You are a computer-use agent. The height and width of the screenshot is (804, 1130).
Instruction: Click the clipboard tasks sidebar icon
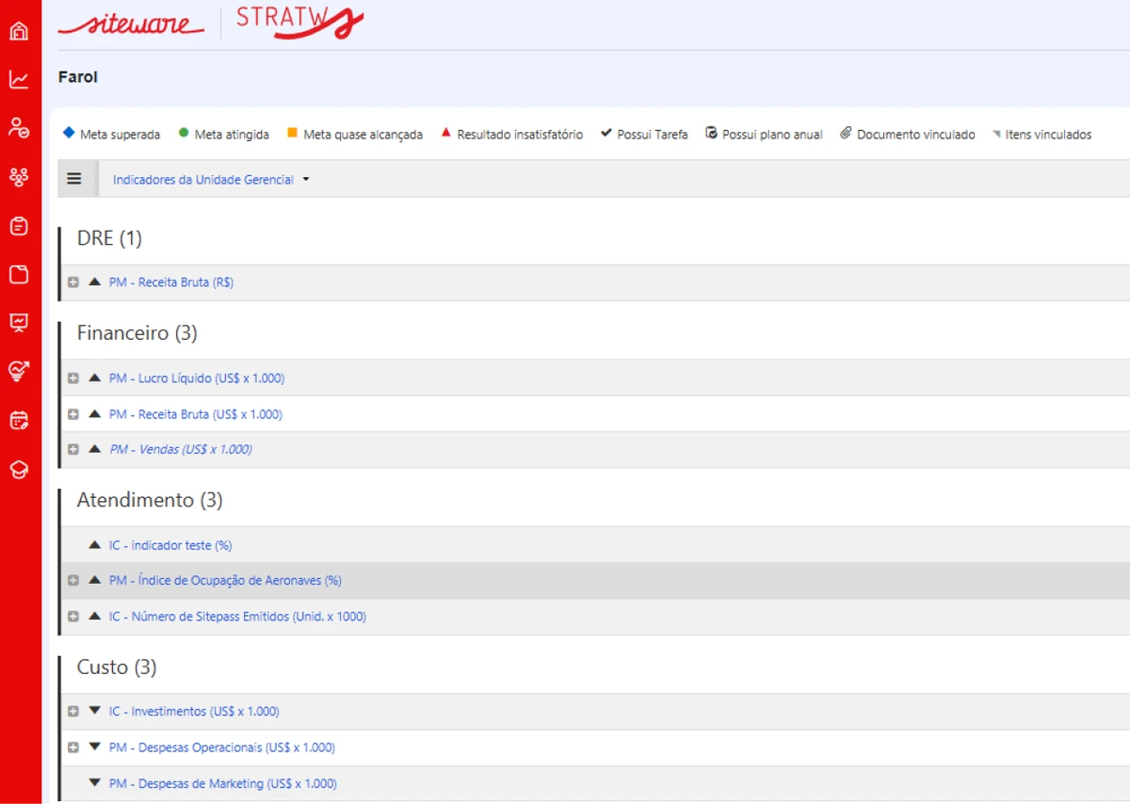point(19,226)
